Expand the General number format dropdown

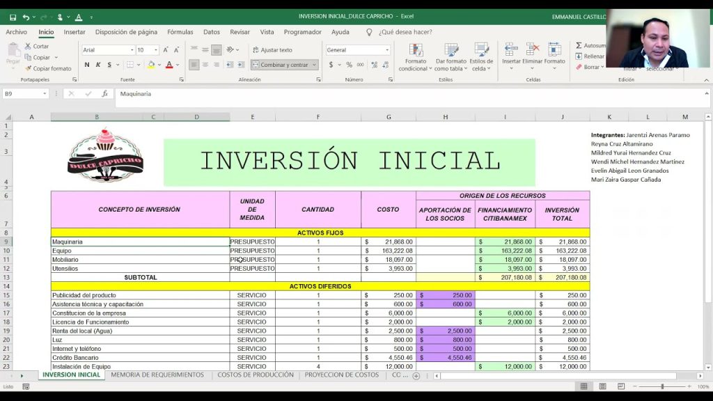pos(387,50)
